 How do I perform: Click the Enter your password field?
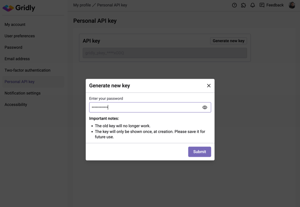tap(150, 108)
